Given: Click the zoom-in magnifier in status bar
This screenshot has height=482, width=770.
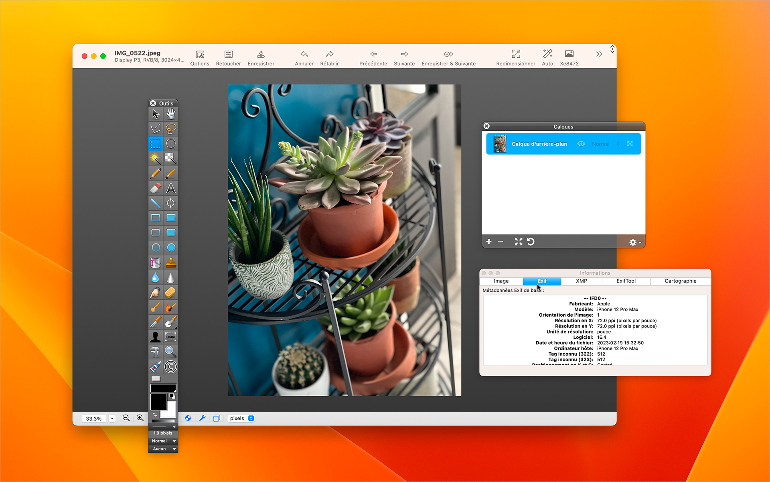Looking at the screenshot, I should click(x=140, y=418).
